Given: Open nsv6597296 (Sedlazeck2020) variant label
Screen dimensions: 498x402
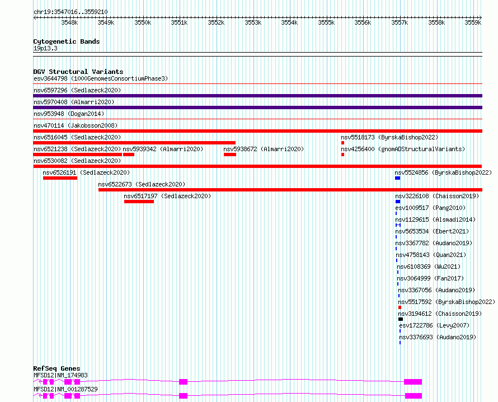Looking at the screenshot, I should pos(77,90).
